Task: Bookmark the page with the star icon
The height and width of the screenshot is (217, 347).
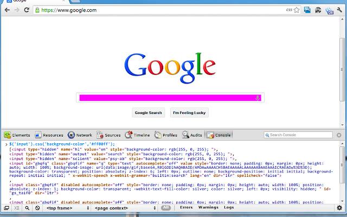Action: click(x=297, y=10)
